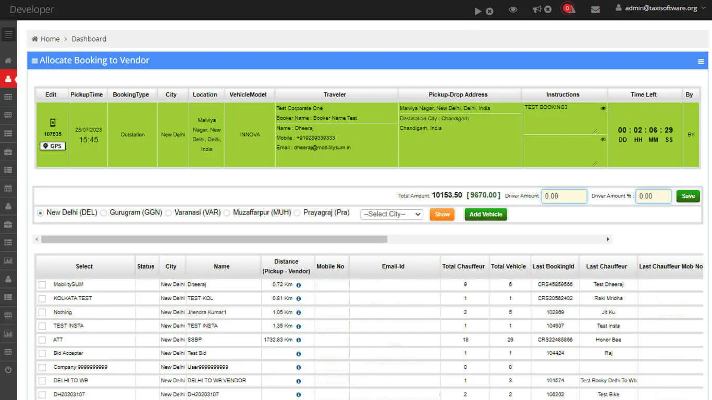Click the notification bell with red badge

pos(568,9)
